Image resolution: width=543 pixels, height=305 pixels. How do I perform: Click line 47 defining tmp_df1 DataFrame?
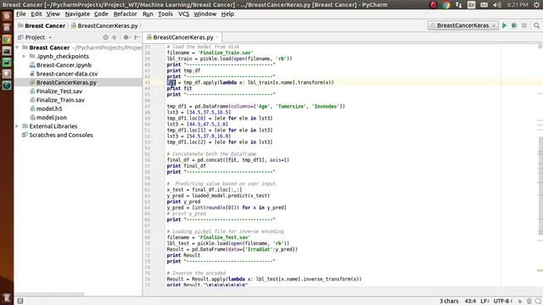[x=256, y=107]
